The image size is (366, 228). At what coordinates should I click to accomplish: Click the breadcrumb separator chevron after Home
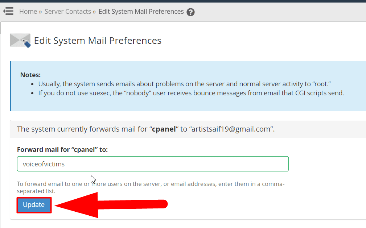pyautogui.click(x=40, y=12)
